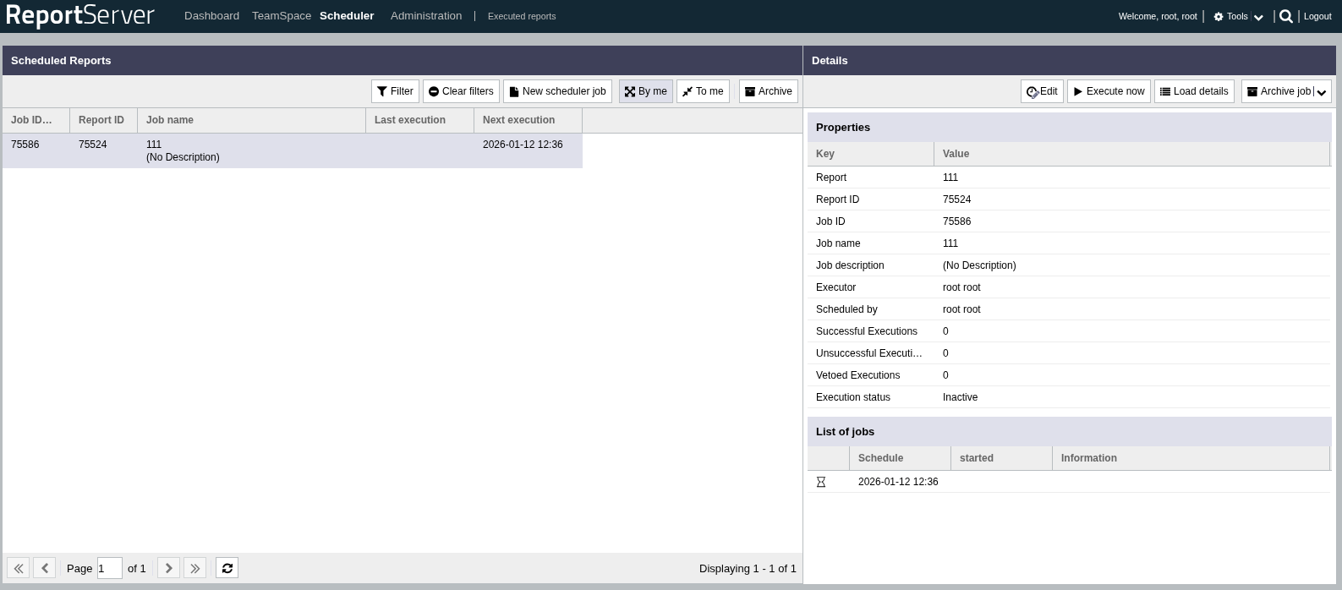Click the search magnifier icon in header

(1285, 16)
